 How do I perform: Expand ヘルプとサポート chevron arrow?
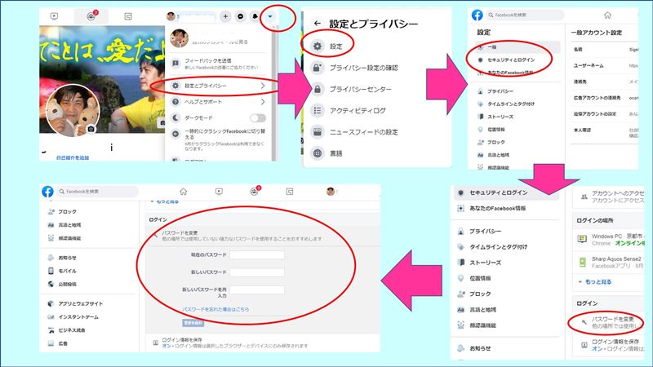coord(263,102)
